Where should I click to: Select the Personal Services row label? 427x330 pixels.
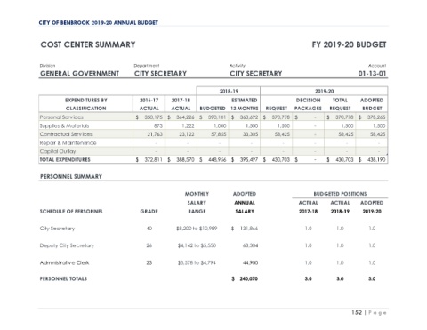(x=61, y=117)
